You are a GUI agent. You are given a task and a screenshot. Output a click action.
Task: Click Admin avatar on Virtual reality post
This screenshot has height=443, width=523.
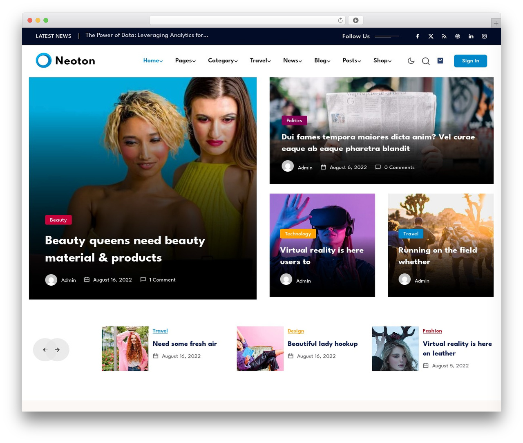click(286, 279)
